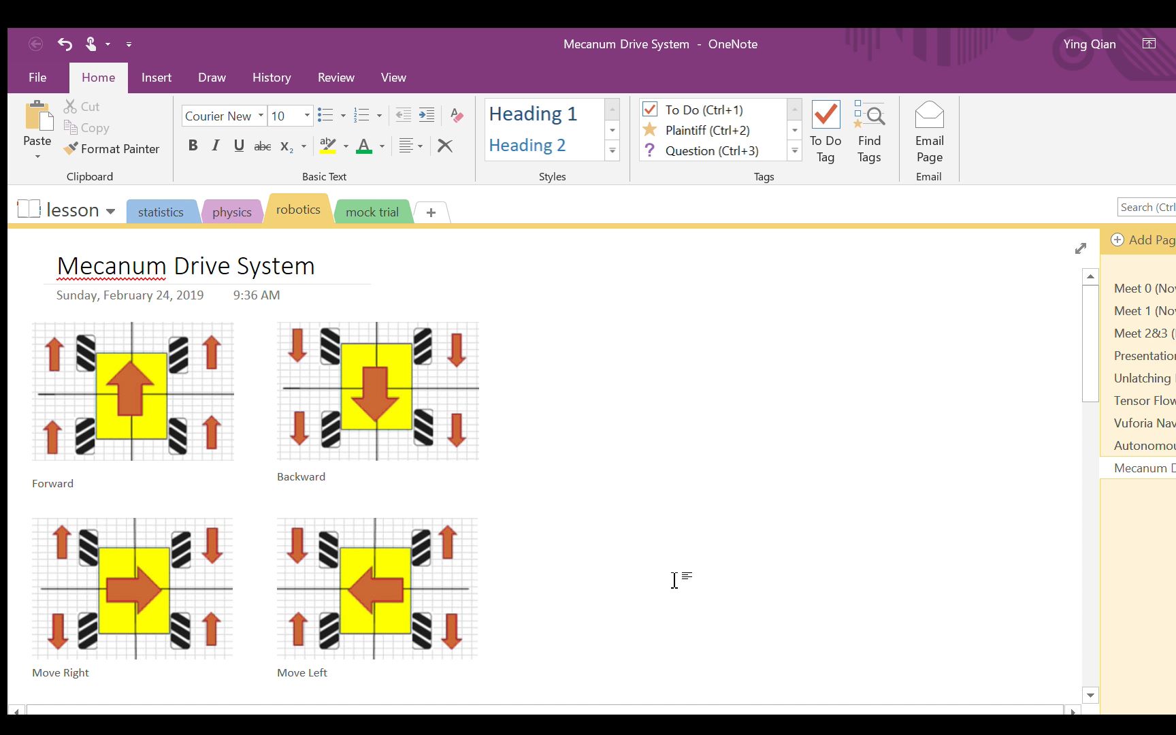Open the font size dropdown
Image resolution: width=1176 pixels, height=735 pixels.
[x=306, y=116]
